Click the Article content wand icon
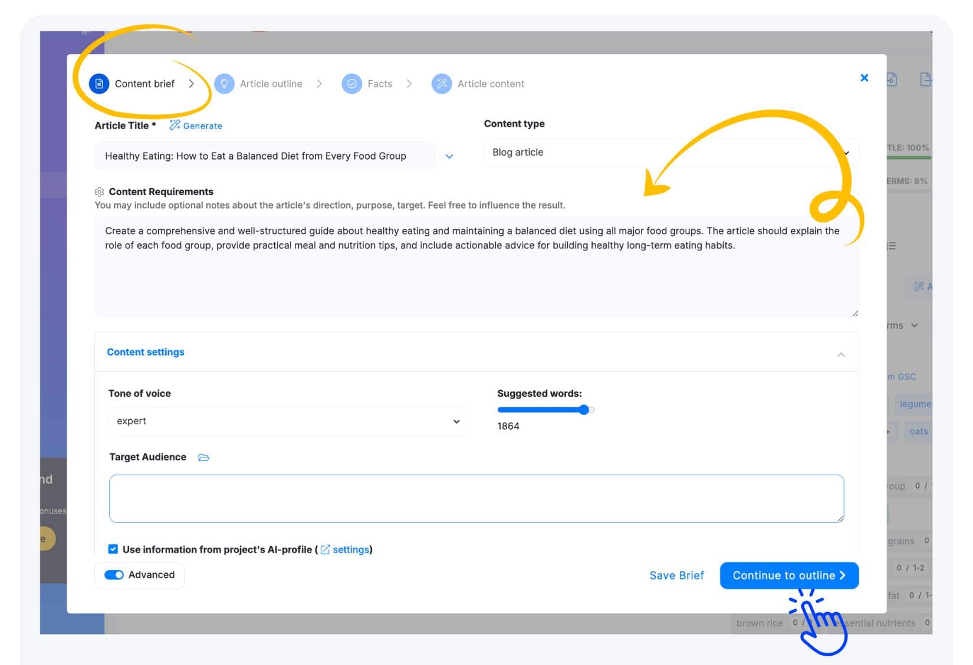 (x=442, y=84)
